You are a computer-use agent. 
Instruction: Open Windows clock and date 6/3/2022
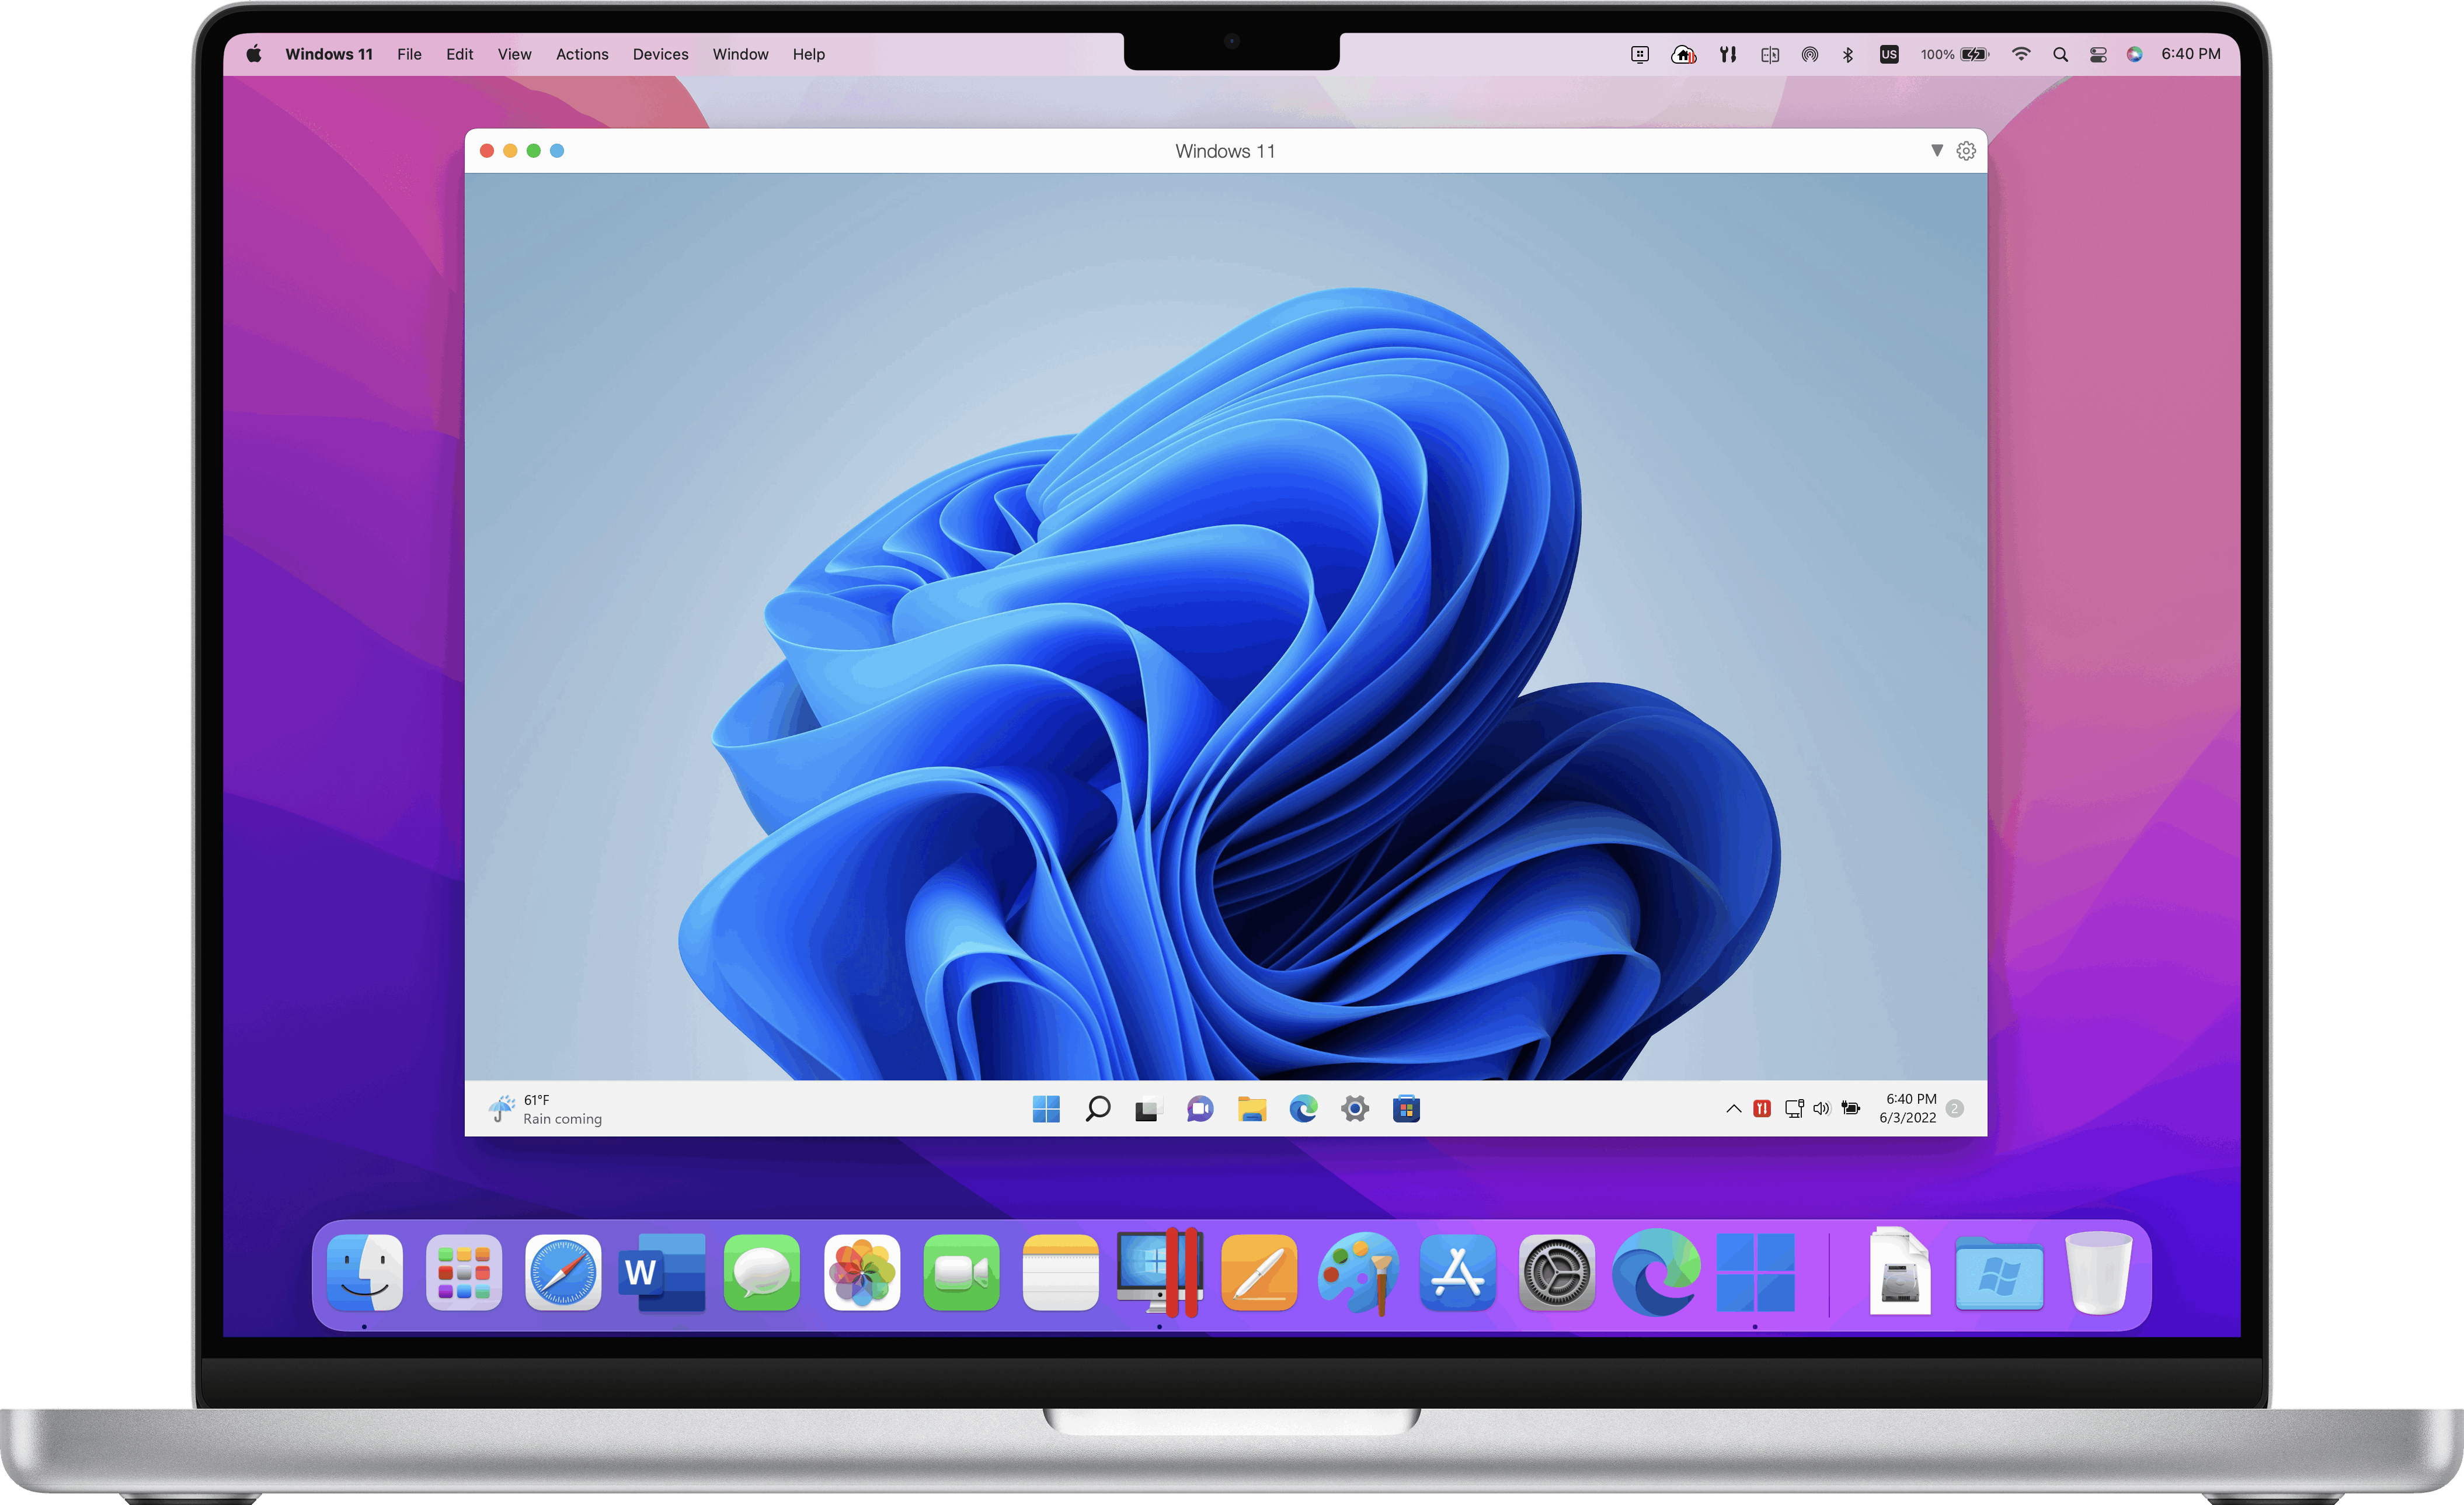pyautogui.click(x=1908, y=1108)
